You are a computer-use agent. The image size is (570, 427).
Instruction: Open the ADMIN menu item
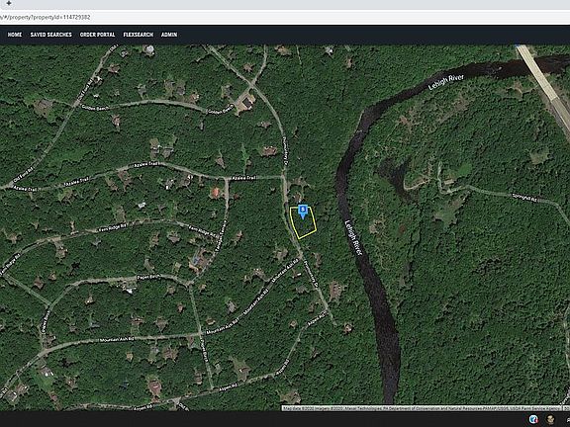pyautogui.click(x=169, y=35)
